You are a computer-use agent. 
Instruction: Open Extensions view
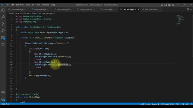3,37
